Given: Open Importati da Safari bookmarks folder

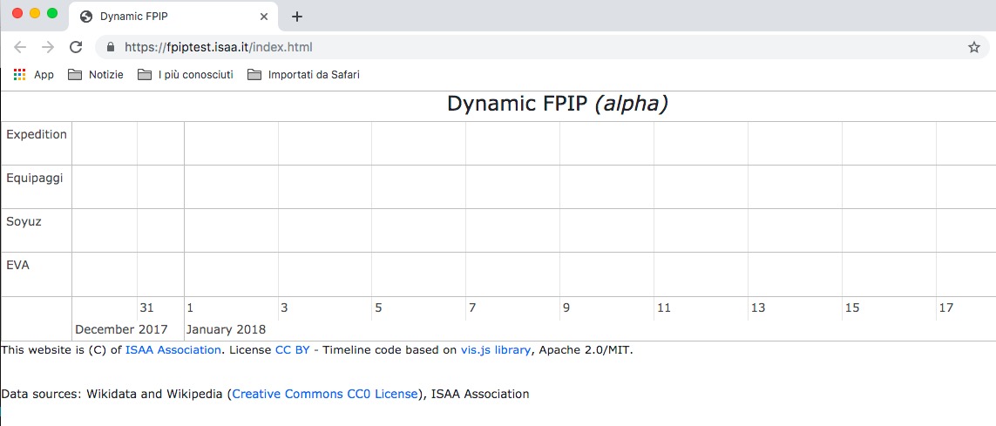Looking at the screenshot, I should tap(303, 75).
